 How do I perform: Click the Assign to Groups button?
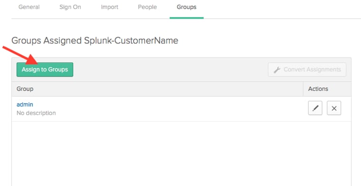[45, 69]
